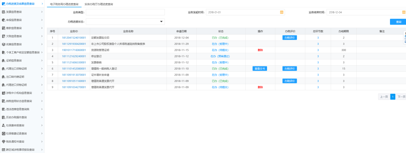Open business ID 1811091913070001

point(74,75)
